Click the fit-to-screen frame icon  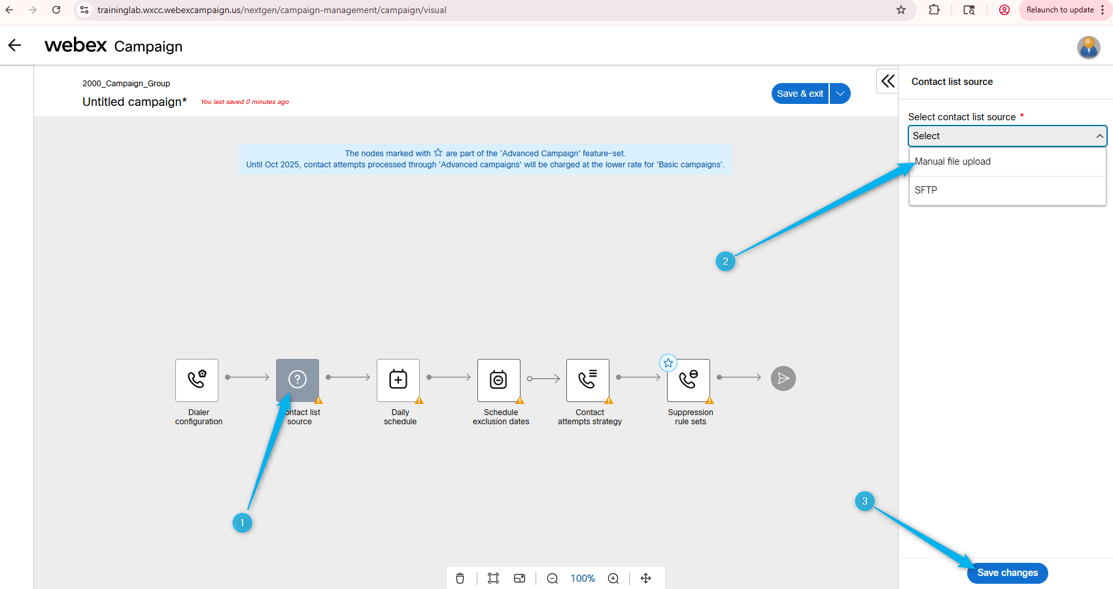coord(494,579)
